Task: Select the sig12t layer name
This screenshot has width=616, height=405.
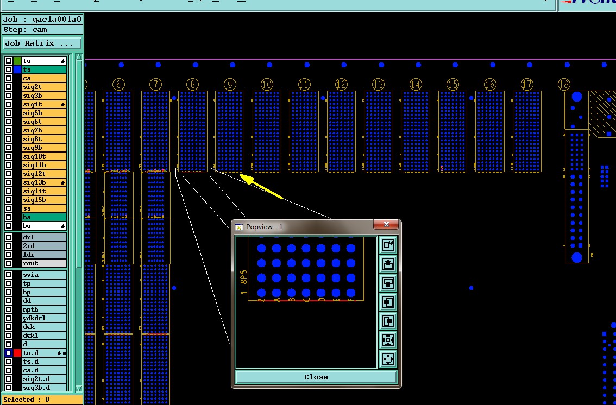Action: pos(44,174)
